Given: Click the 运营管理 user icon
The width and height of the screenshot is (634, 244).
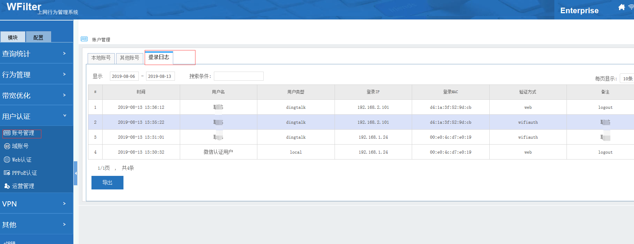Looking at the screenshot, I should pyautogui.click(x=7, y=186).
